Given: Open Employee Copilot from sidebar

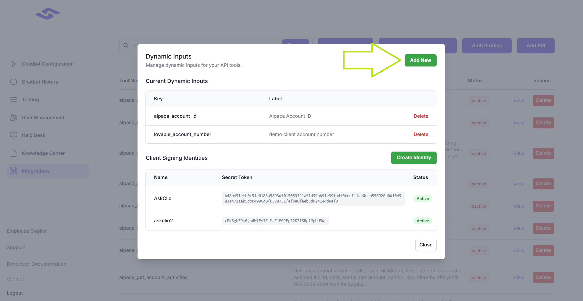Looking at the screenshot, I should (x=27, y=231).
